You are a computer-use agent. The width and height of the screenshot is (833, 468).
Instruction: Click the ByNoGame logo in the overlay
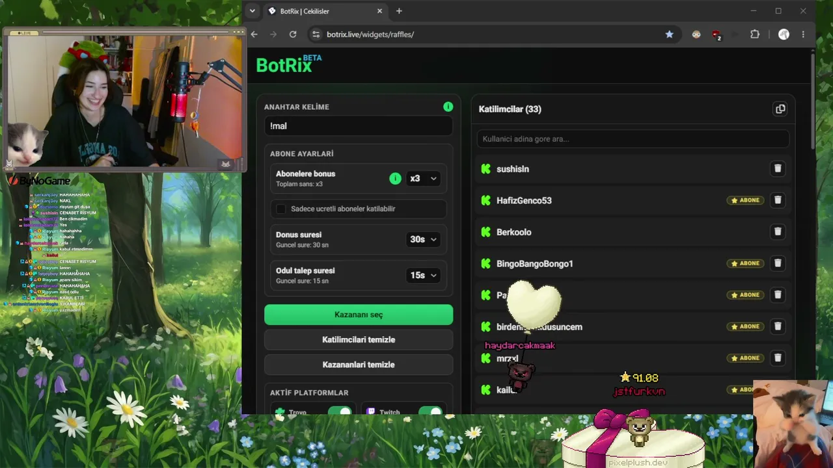[x=40, y=181]
